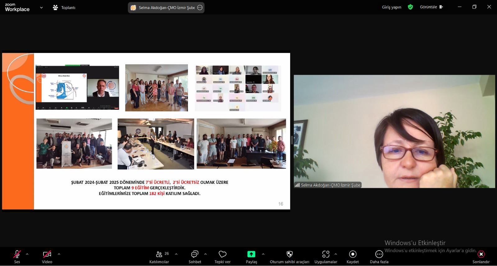Select the Toplantı tab

[64, 7]
